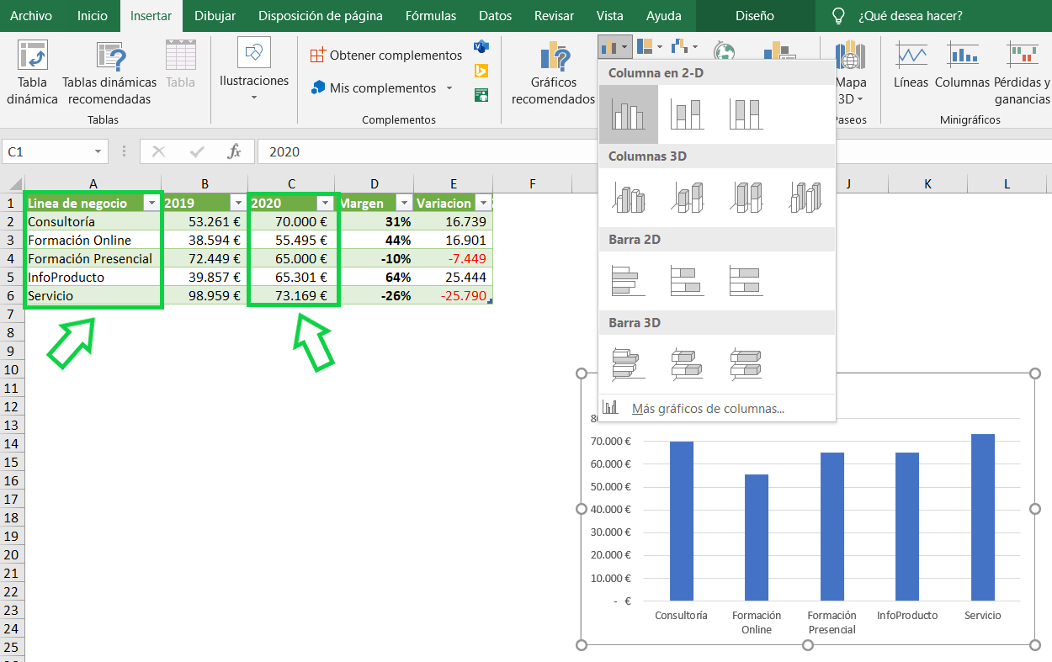Open the hierarchy chart dropdown in the ribbon
This screenshot has width=1052, height=662.
(650, 47)
